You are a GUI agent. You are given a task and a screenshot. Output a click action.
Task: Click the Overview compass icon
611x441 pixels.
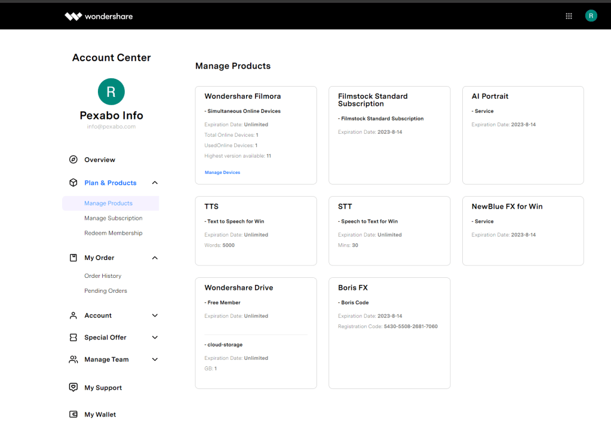(73, 160)
